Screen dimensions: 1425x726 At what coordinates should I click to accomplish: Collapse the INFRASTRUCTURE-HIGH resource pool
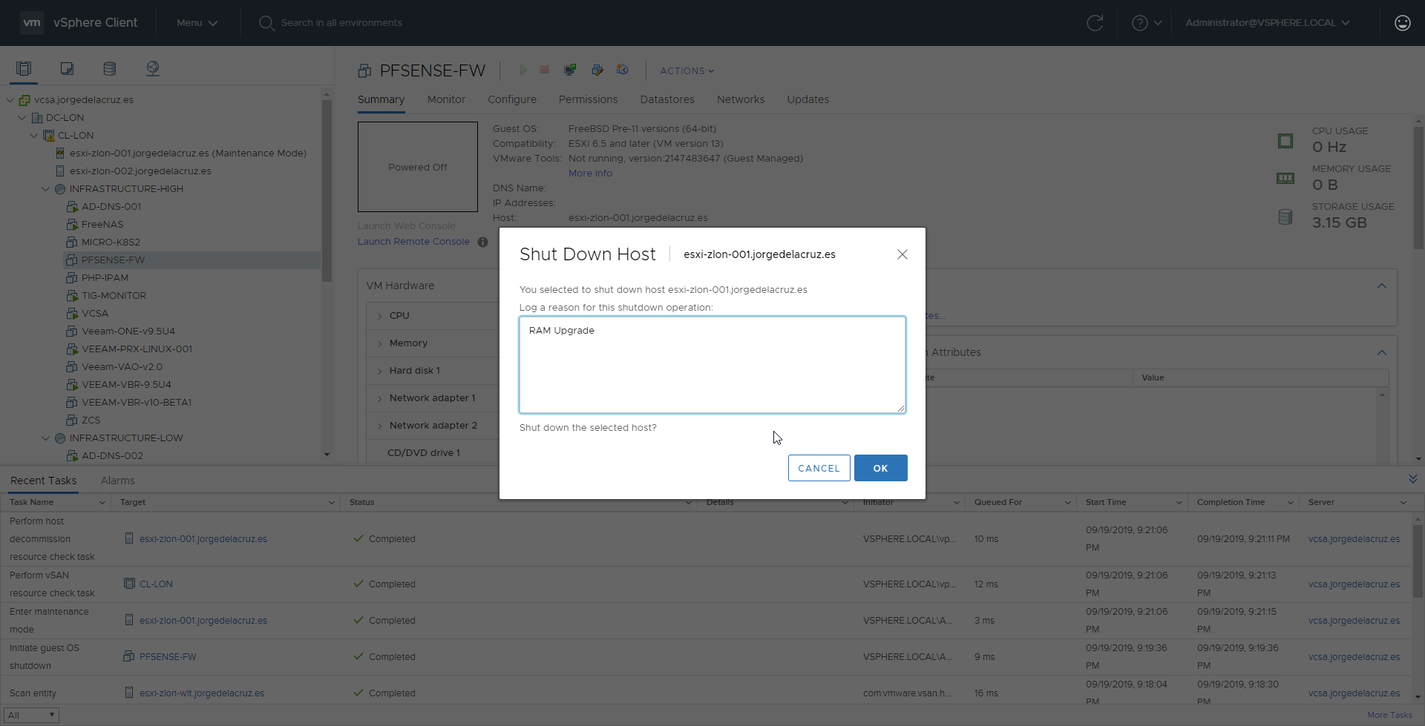pyautogui.click(x=46, y=189)
